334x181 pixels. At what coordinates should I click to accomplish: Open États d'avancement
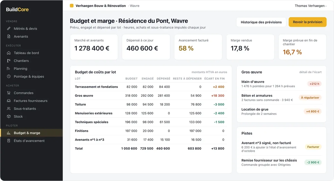[31, 141]
